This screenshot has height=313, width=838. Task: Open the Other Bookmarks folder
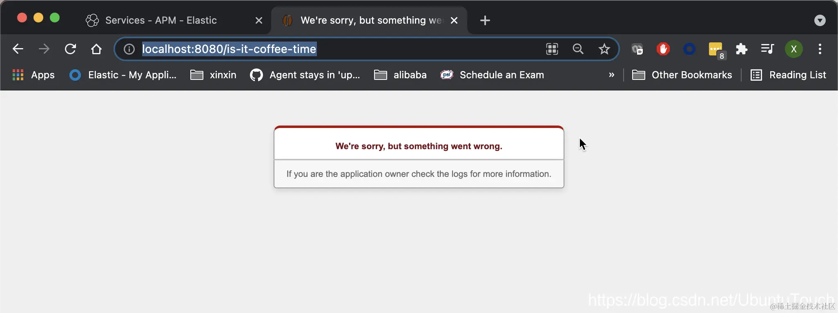pos(682,75)
